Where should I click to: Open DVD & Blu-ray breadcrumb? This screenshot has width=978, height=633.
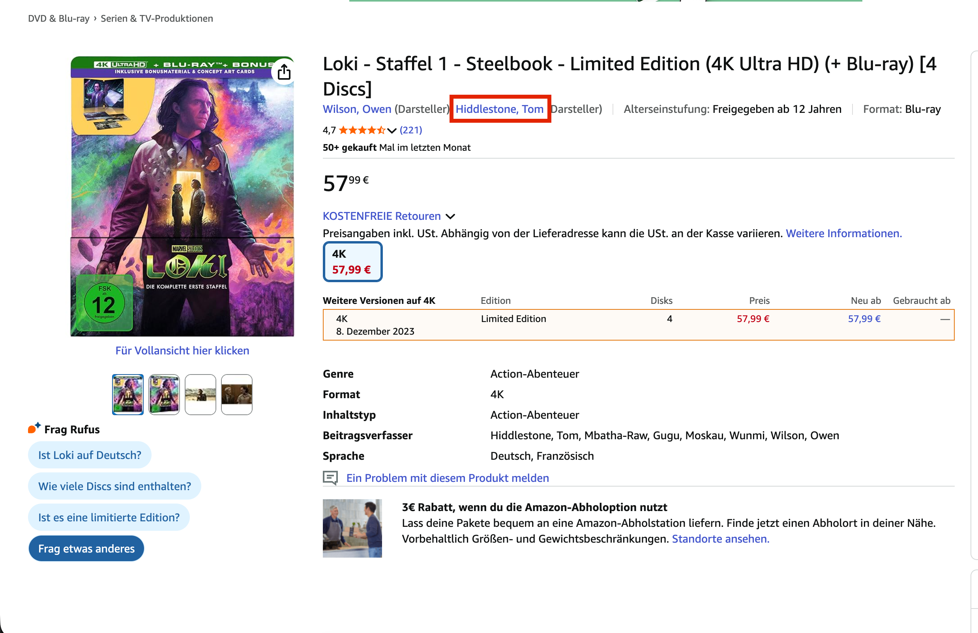[59, 19]
